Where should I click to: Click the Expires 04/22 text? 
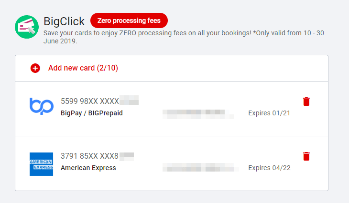tap(270, 168)
